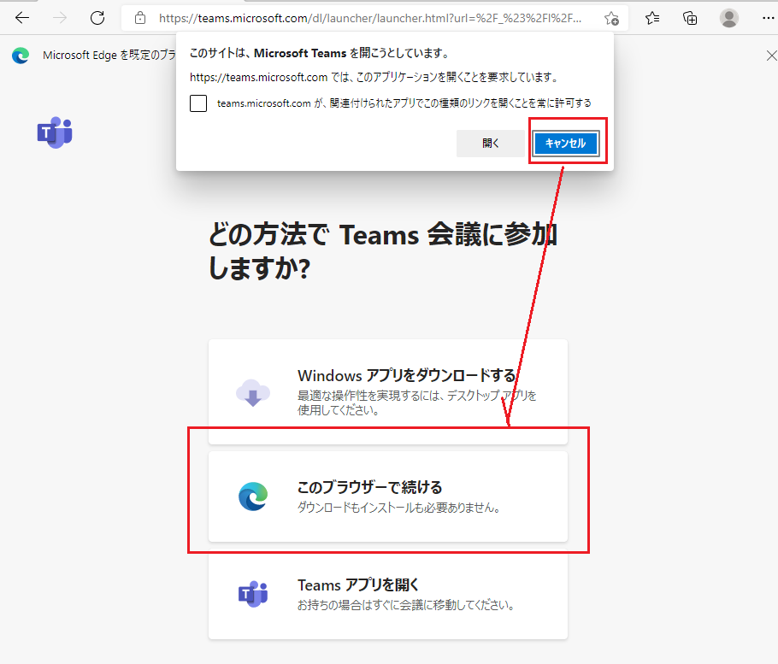Click the キャンセル button in dialog
Image resolution: width=778 pixels, height=664 pixels.
(566, 144)
